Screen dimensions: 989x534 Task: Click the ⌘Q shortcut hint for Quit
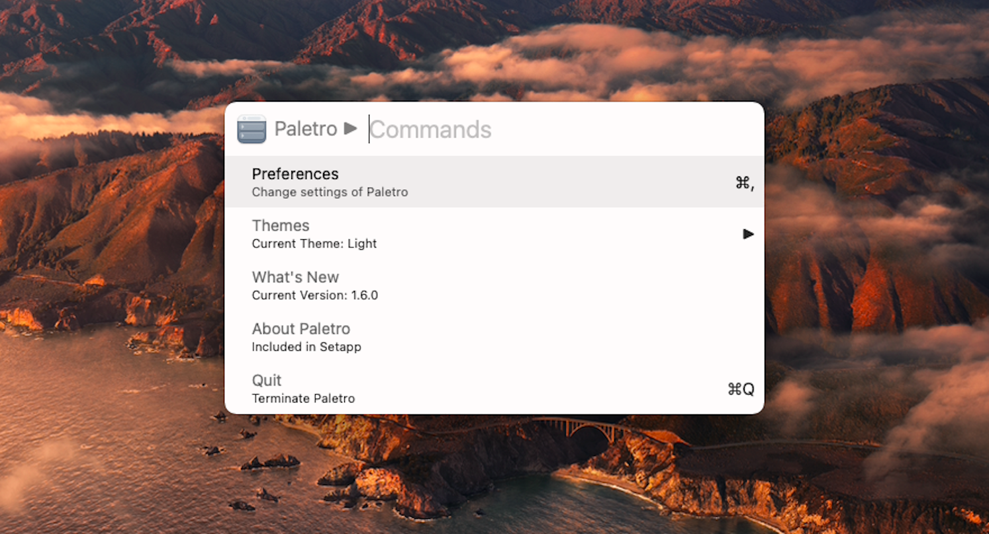click(741, 389)
